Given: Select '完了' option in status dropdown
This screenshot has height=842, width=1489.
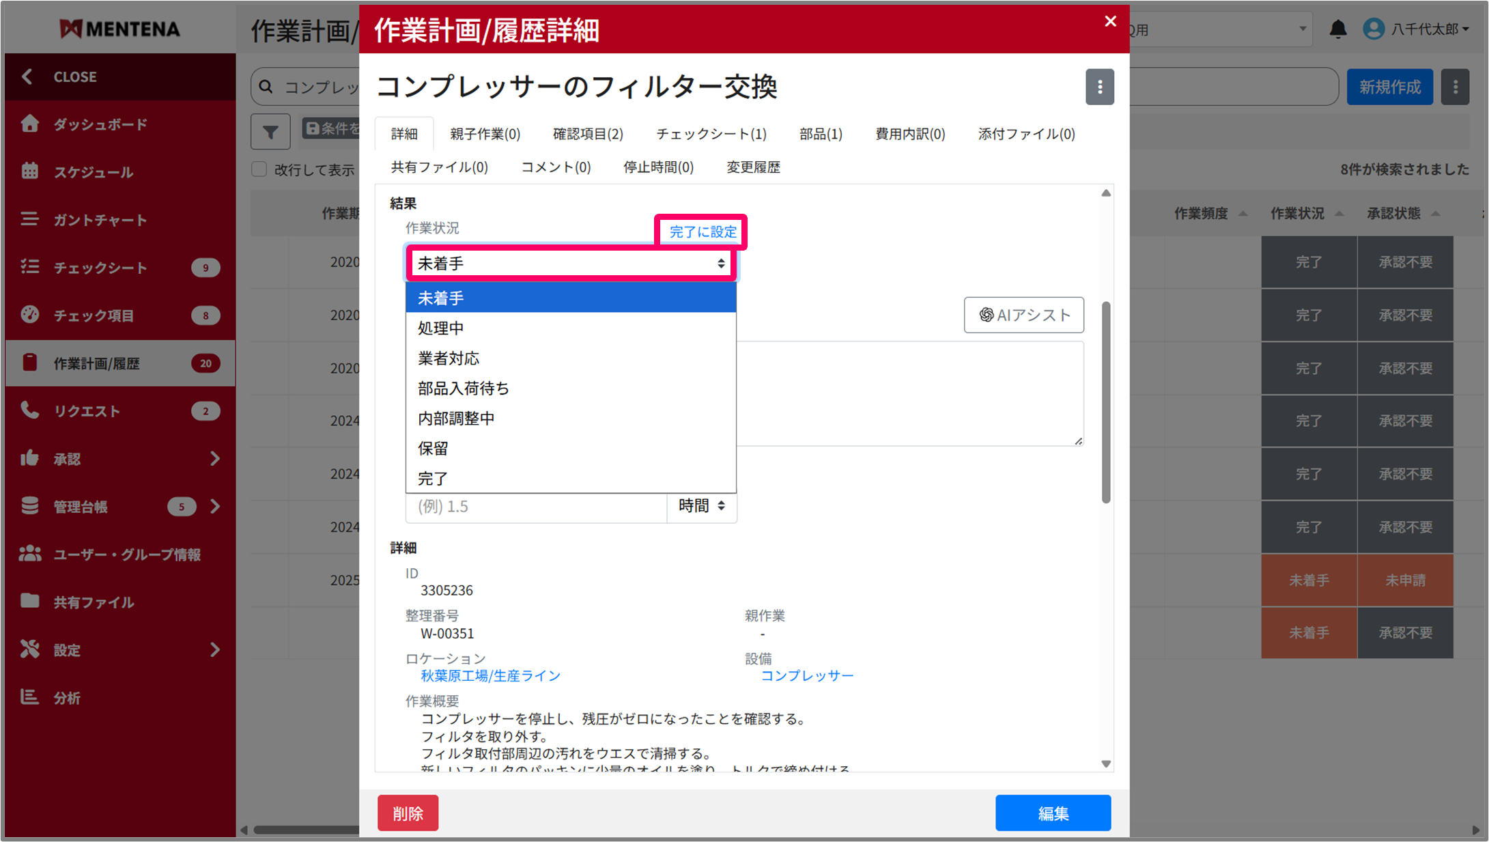Looking at the screenshot, I should 433,478.
